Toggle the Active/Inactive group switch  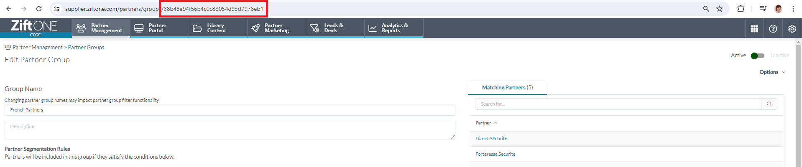point(757,56)
